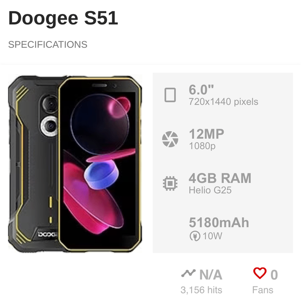Click the Helio G25 chipset text

pos(210,190)
